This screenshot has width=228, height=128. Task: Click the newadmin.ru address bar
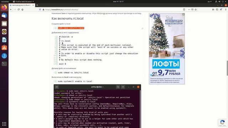[110, 10]
